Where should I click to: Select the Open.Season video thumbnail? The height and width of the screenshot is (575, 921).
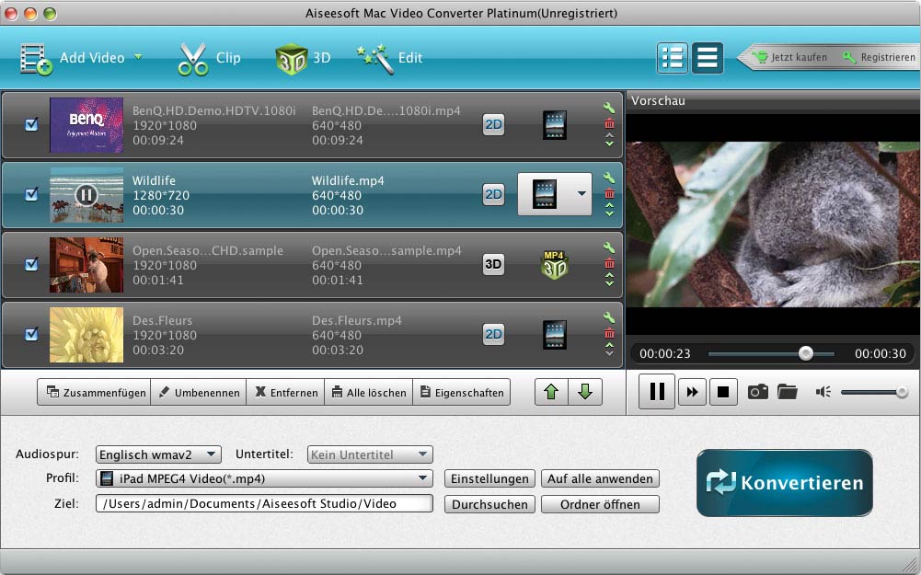86,265
